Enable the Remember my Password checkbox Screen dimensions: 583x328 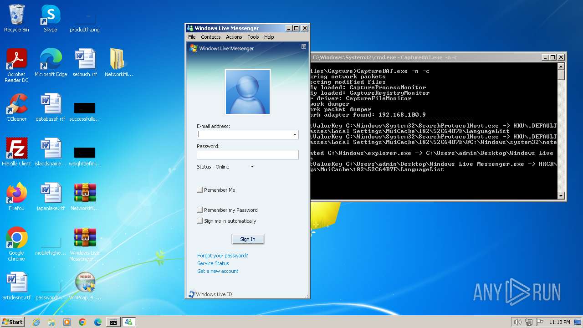[x=199, y=210]
